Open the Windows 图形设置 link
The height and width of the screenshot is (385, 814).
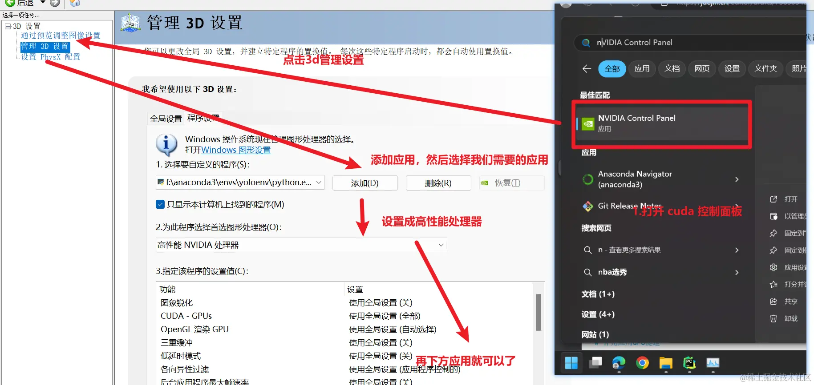point(236,150)
